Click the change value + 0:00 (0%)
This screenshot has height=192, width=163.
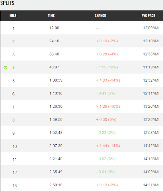[106, 120]
